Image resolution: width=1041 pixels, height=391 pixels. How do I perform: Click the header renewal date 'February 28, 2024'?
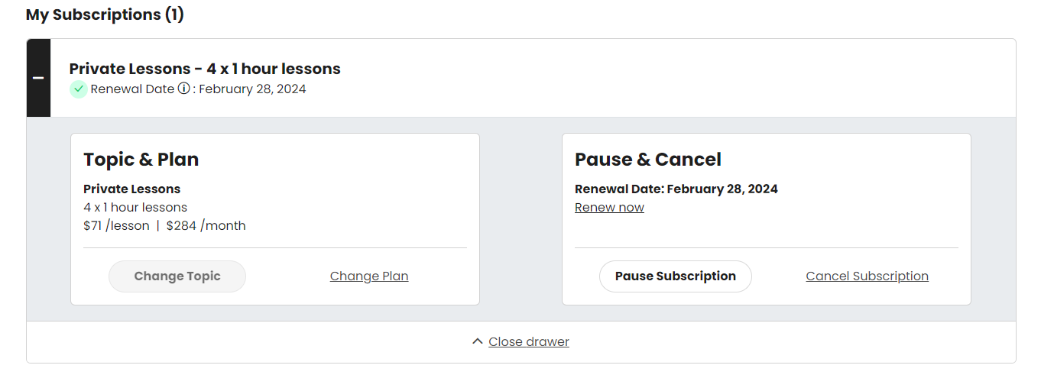tap(253, 89)
